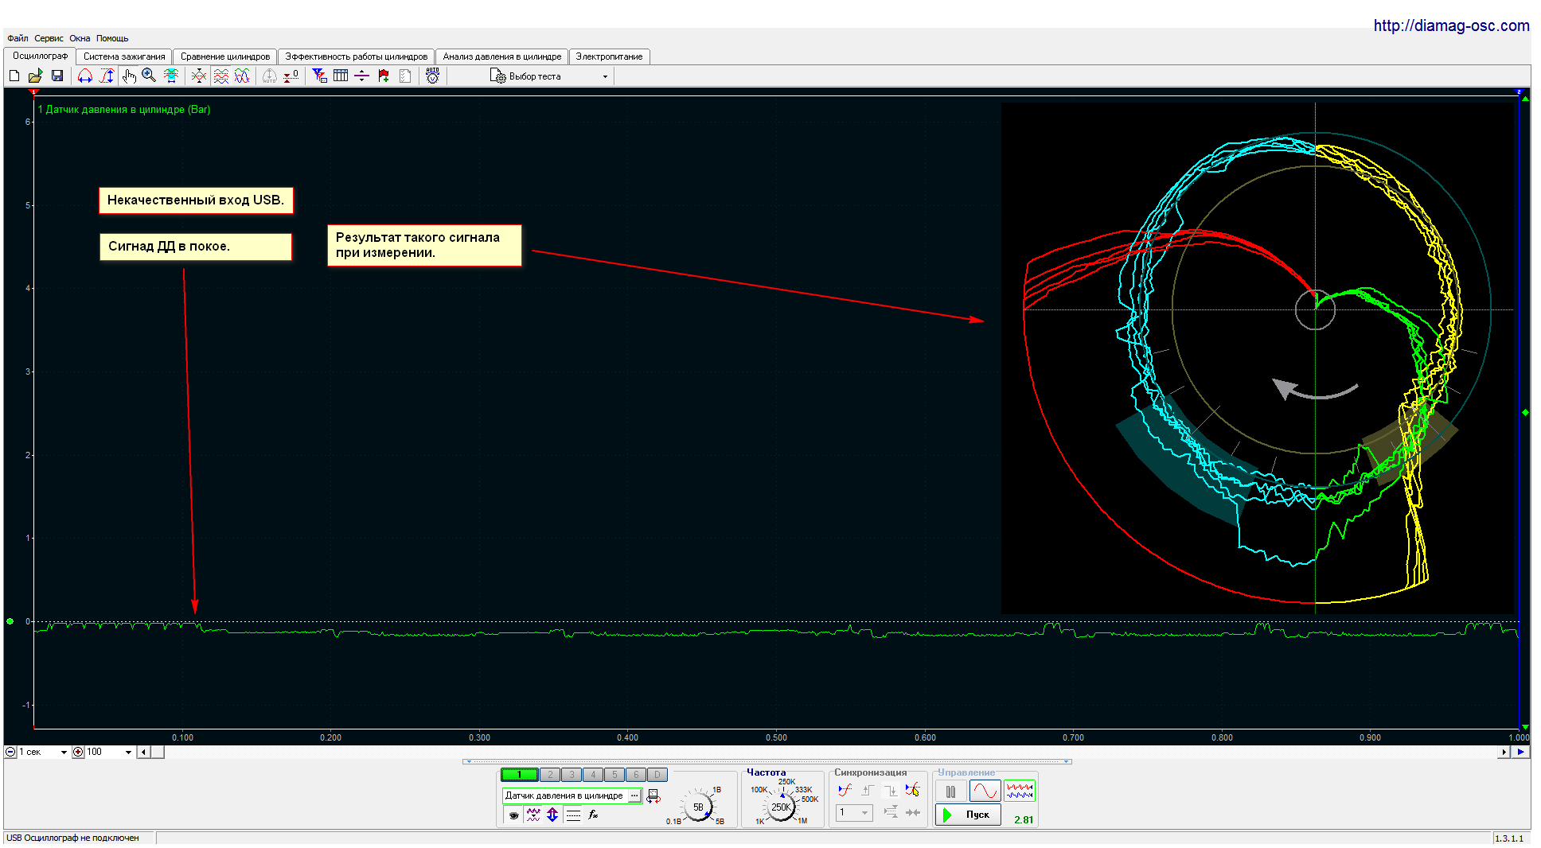This screenshot has height=848, width=1541.
Task: Switch to Сравнение цилиндров tab
Action: (x=225, y=56)
